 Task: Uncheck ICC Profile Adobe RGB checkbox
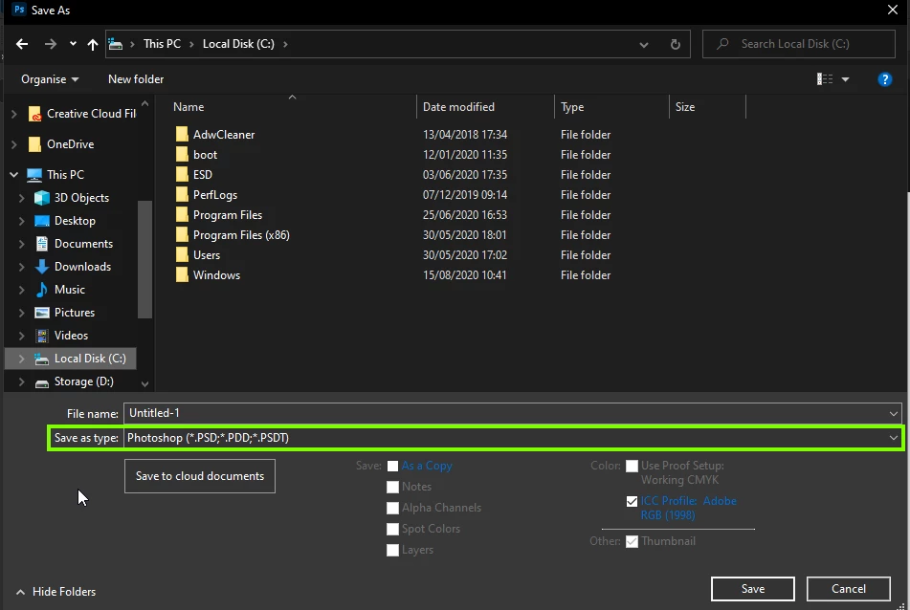pos(632,502)
